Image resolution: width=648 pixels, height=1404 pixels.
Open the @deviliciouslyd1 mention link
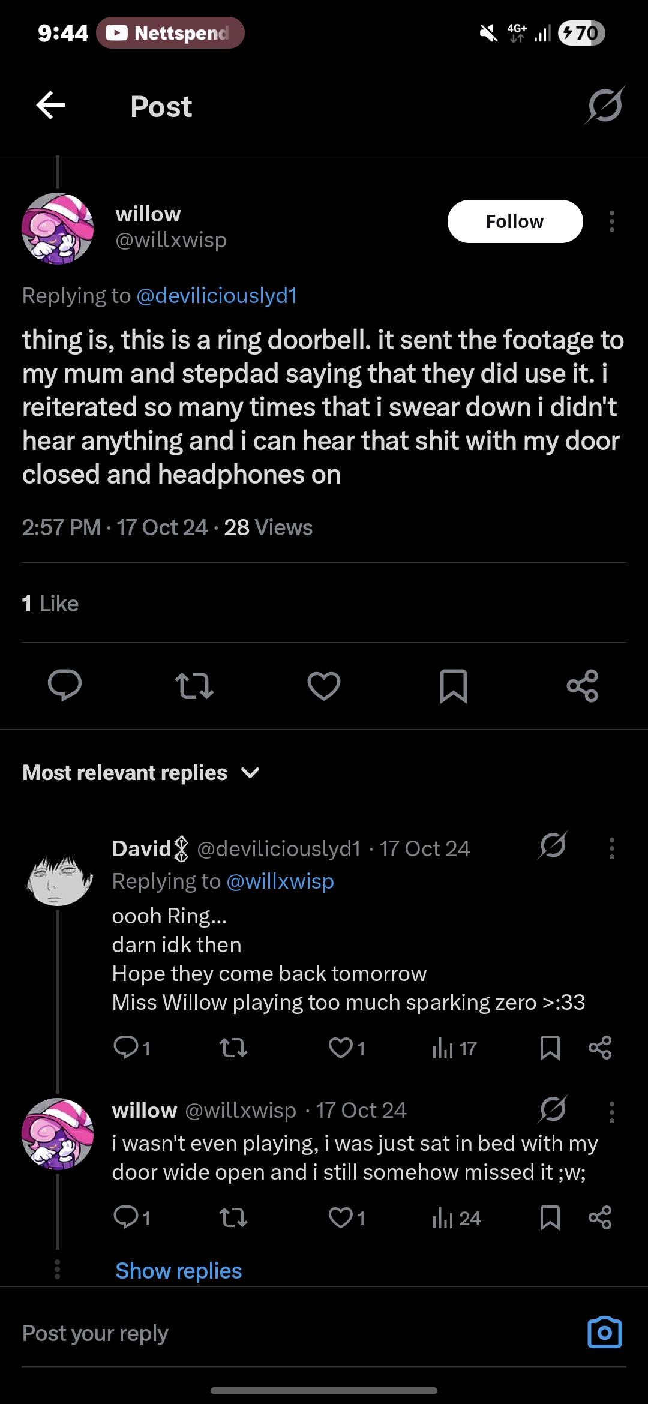tap(217, 295)
